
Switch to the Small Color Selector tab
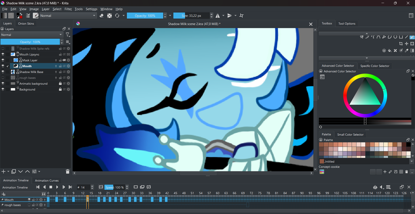pos(350,134)
